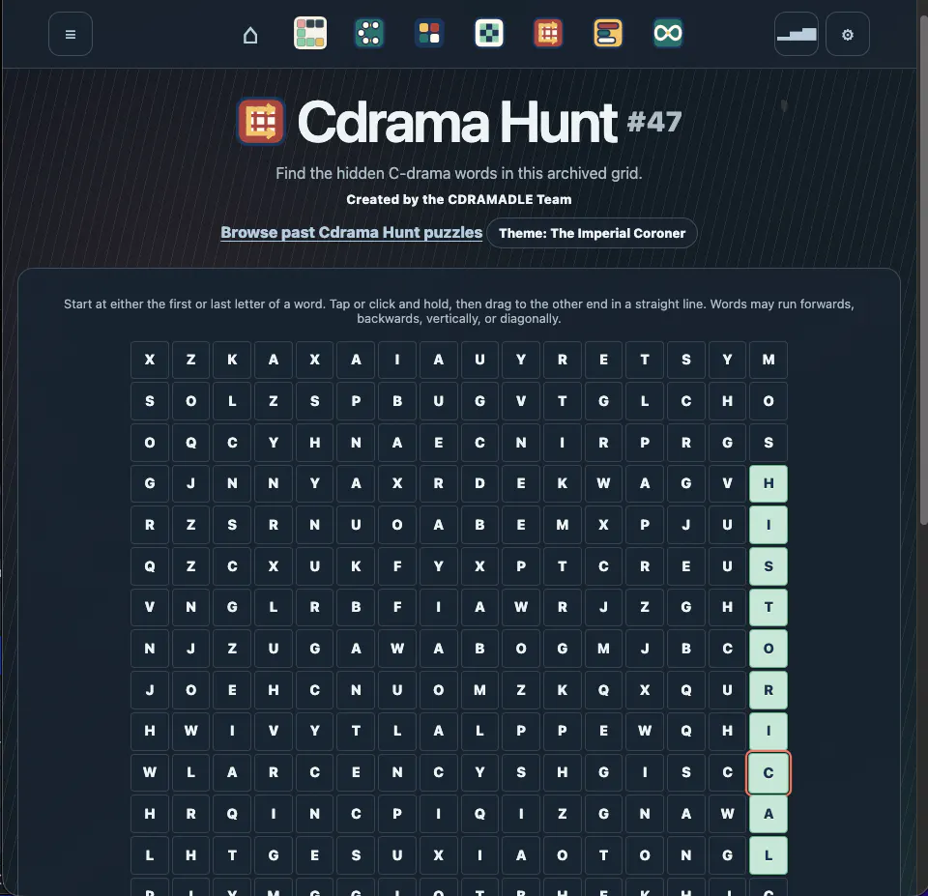This screenshot has width=928, height=896.
Task: Click the Theme: The Imperial Coroner pill
Action: point(592,233)
